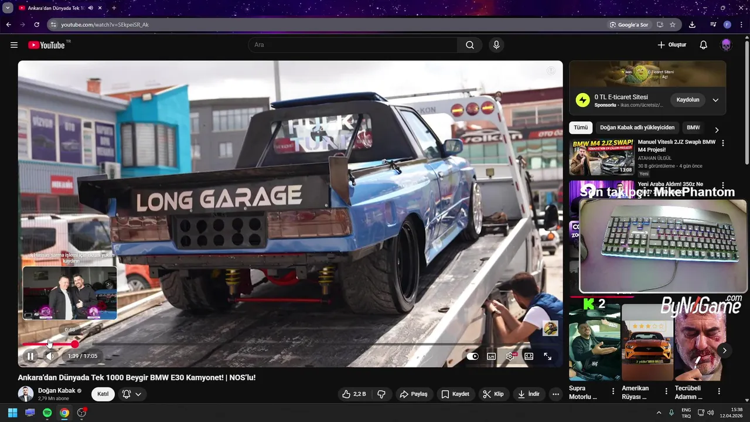Open the tab search dropdown

pyautogui.click(x=8, y=8)
